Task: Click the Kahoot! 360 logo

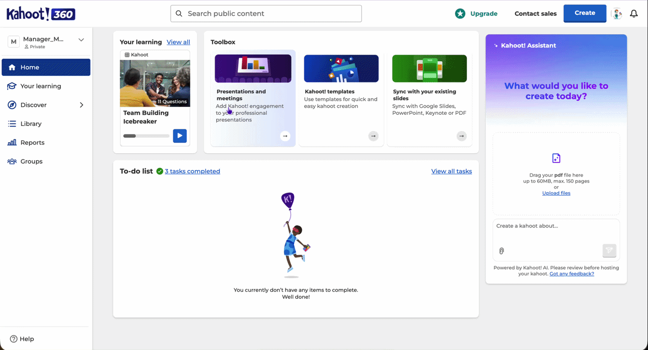Action: (40, 14)
